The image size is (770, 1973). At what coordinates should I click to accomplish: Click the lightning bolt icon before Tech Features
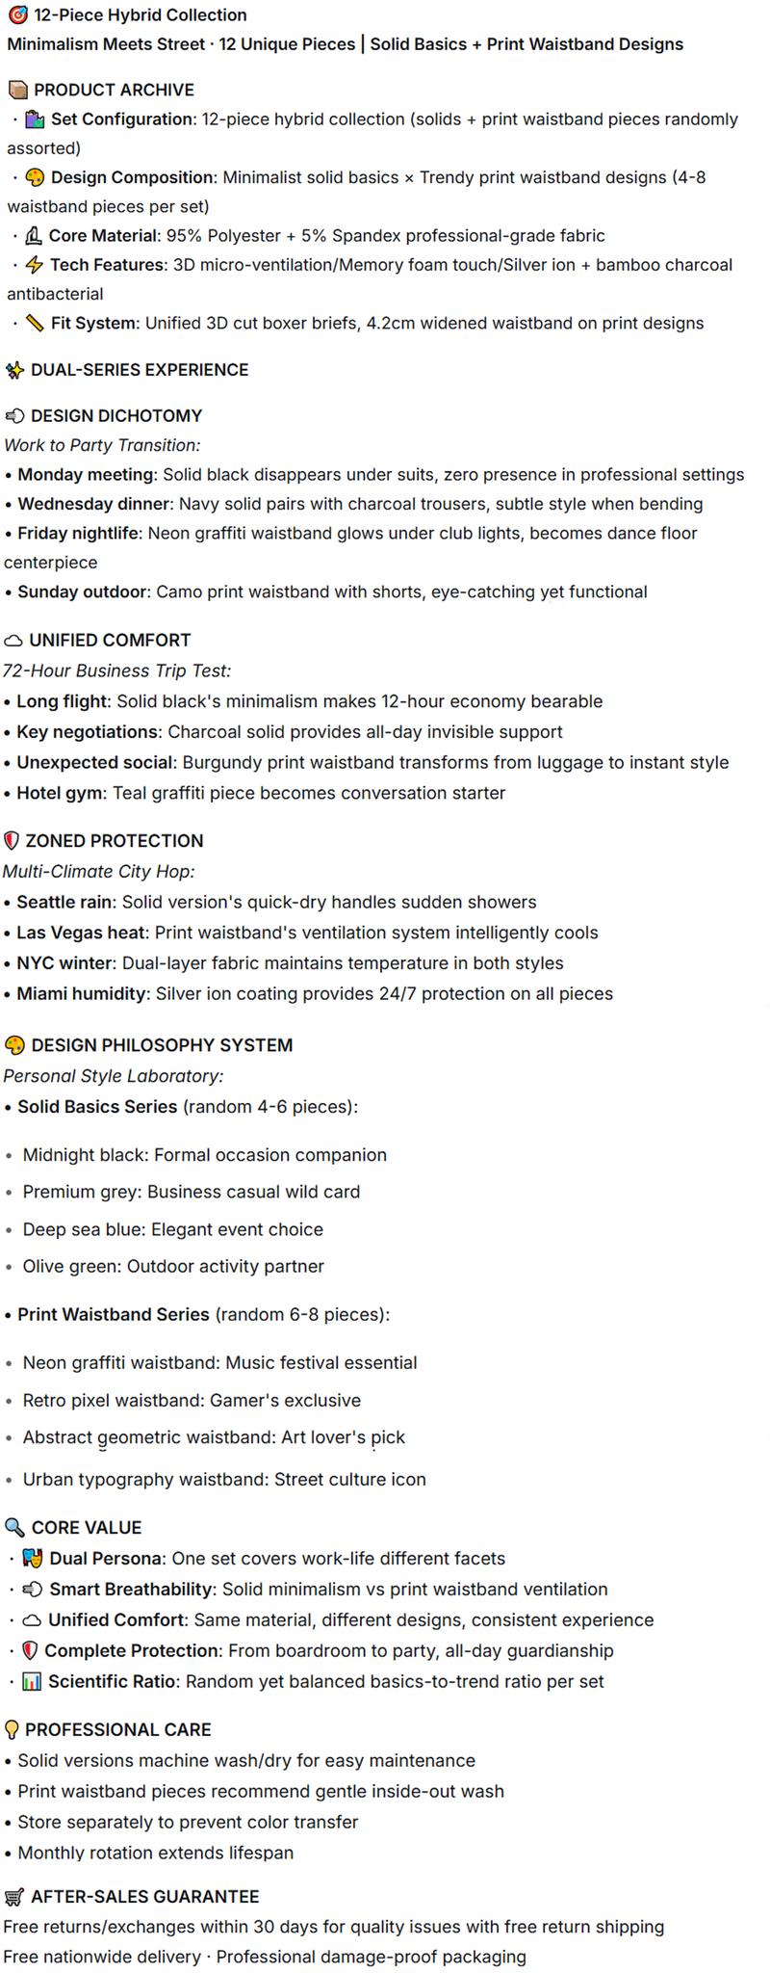34,265
